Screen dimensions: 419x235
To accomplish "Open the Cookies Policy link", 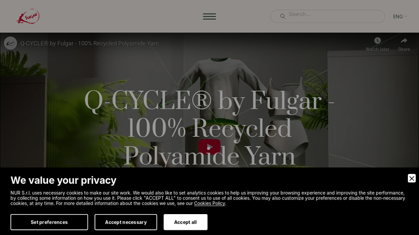I will [x=210, y=203].
